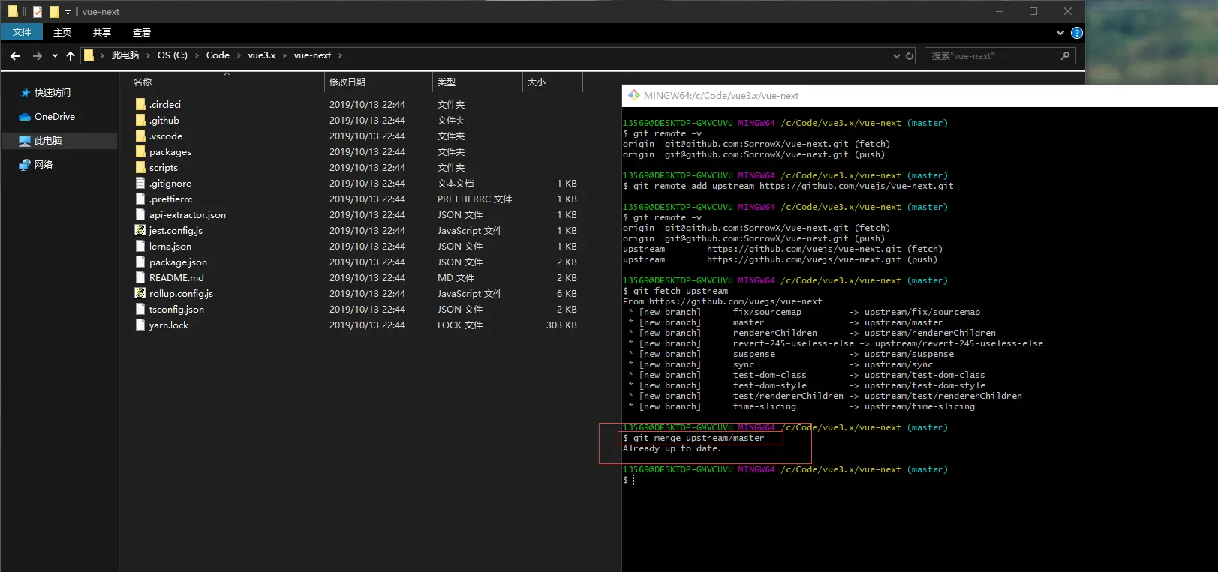This screenshot has width=1218, height=572.
Task: Select the api-extractor.json file icon
Action: [140, 214]
